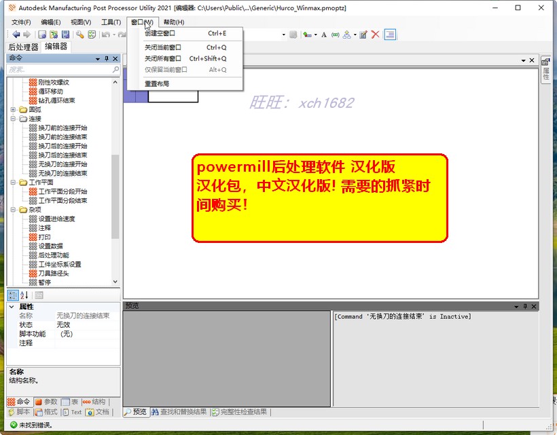Open the 命令 panel options dropdown arrow
The height and width of the screenshot is (435, 557).
tap(98, 59)
